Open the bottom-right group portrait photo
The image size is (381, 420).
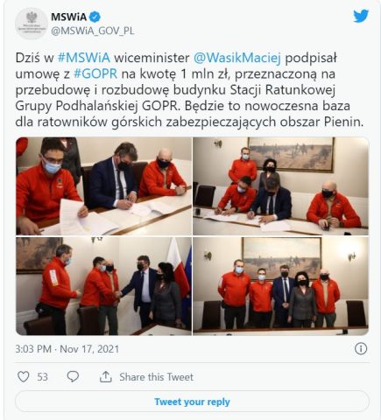[x=280, y=286]
